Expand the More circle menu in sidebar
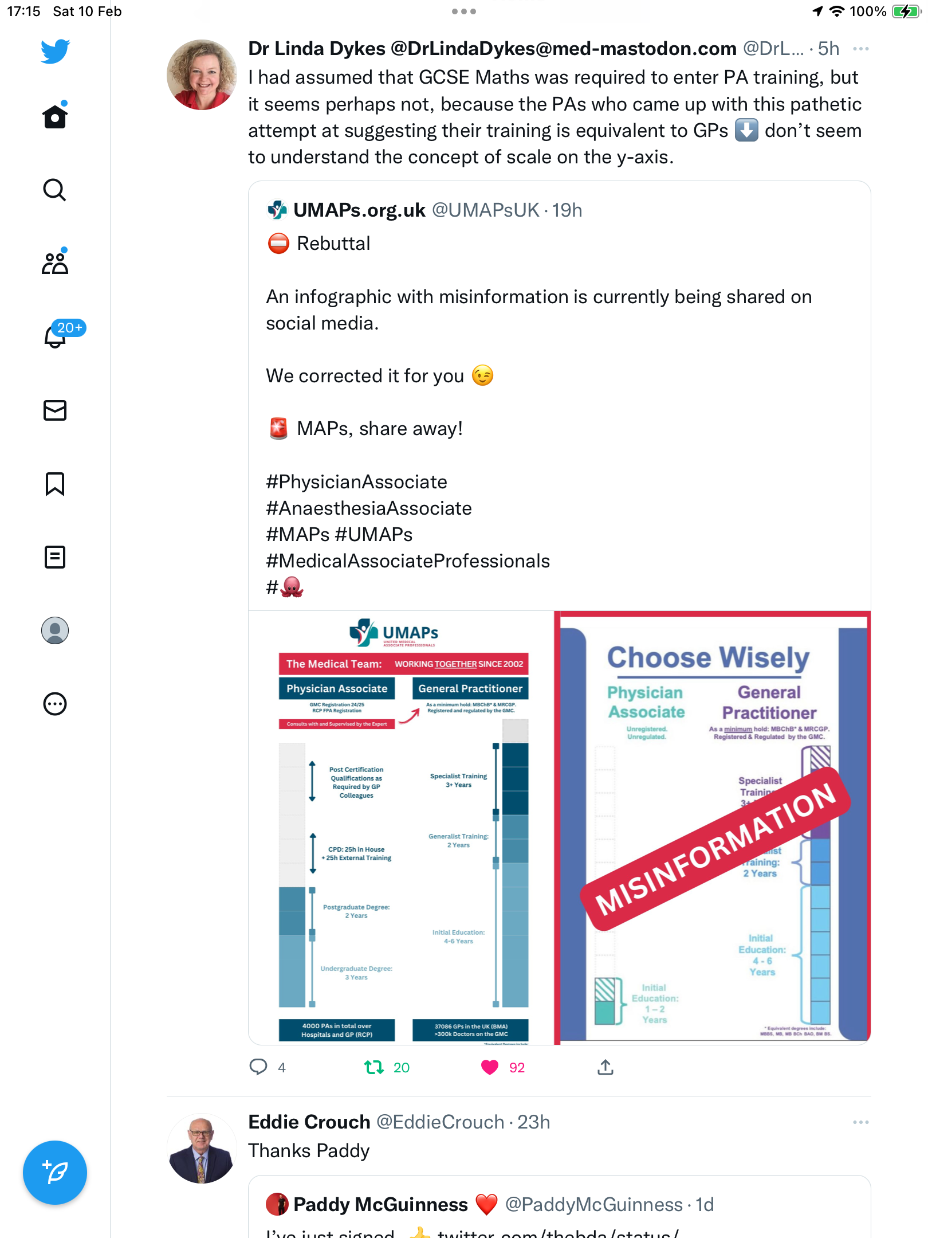This screenshot has width=928, height=1238. [x=55, y=704]
